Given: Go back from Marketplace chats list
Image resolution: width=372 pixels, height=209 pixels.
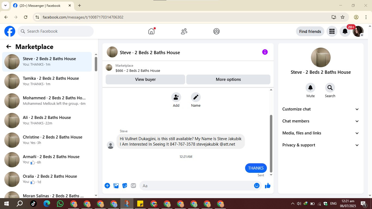Looking at the screenshot, I should pyautogui.click(x=9, y=47).
